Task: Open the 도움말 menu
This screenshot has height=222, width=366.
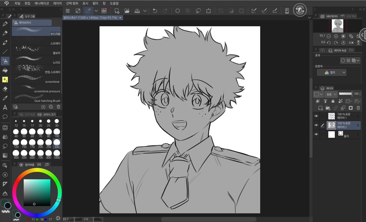Action: pos(114,3)
